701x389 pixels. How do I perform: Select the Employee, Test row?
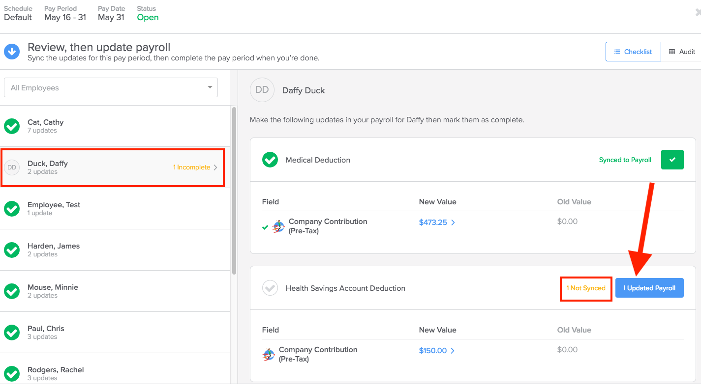(115, 209)
